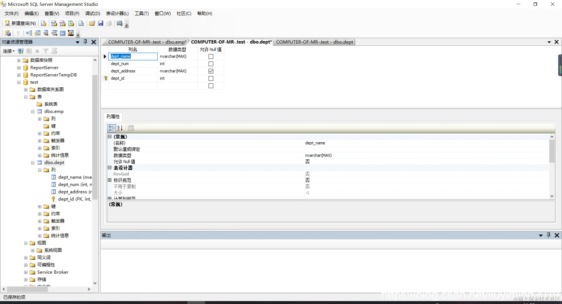Expand the ReportServer database node
The image size is (562, 304).
(x=19, y=68)
